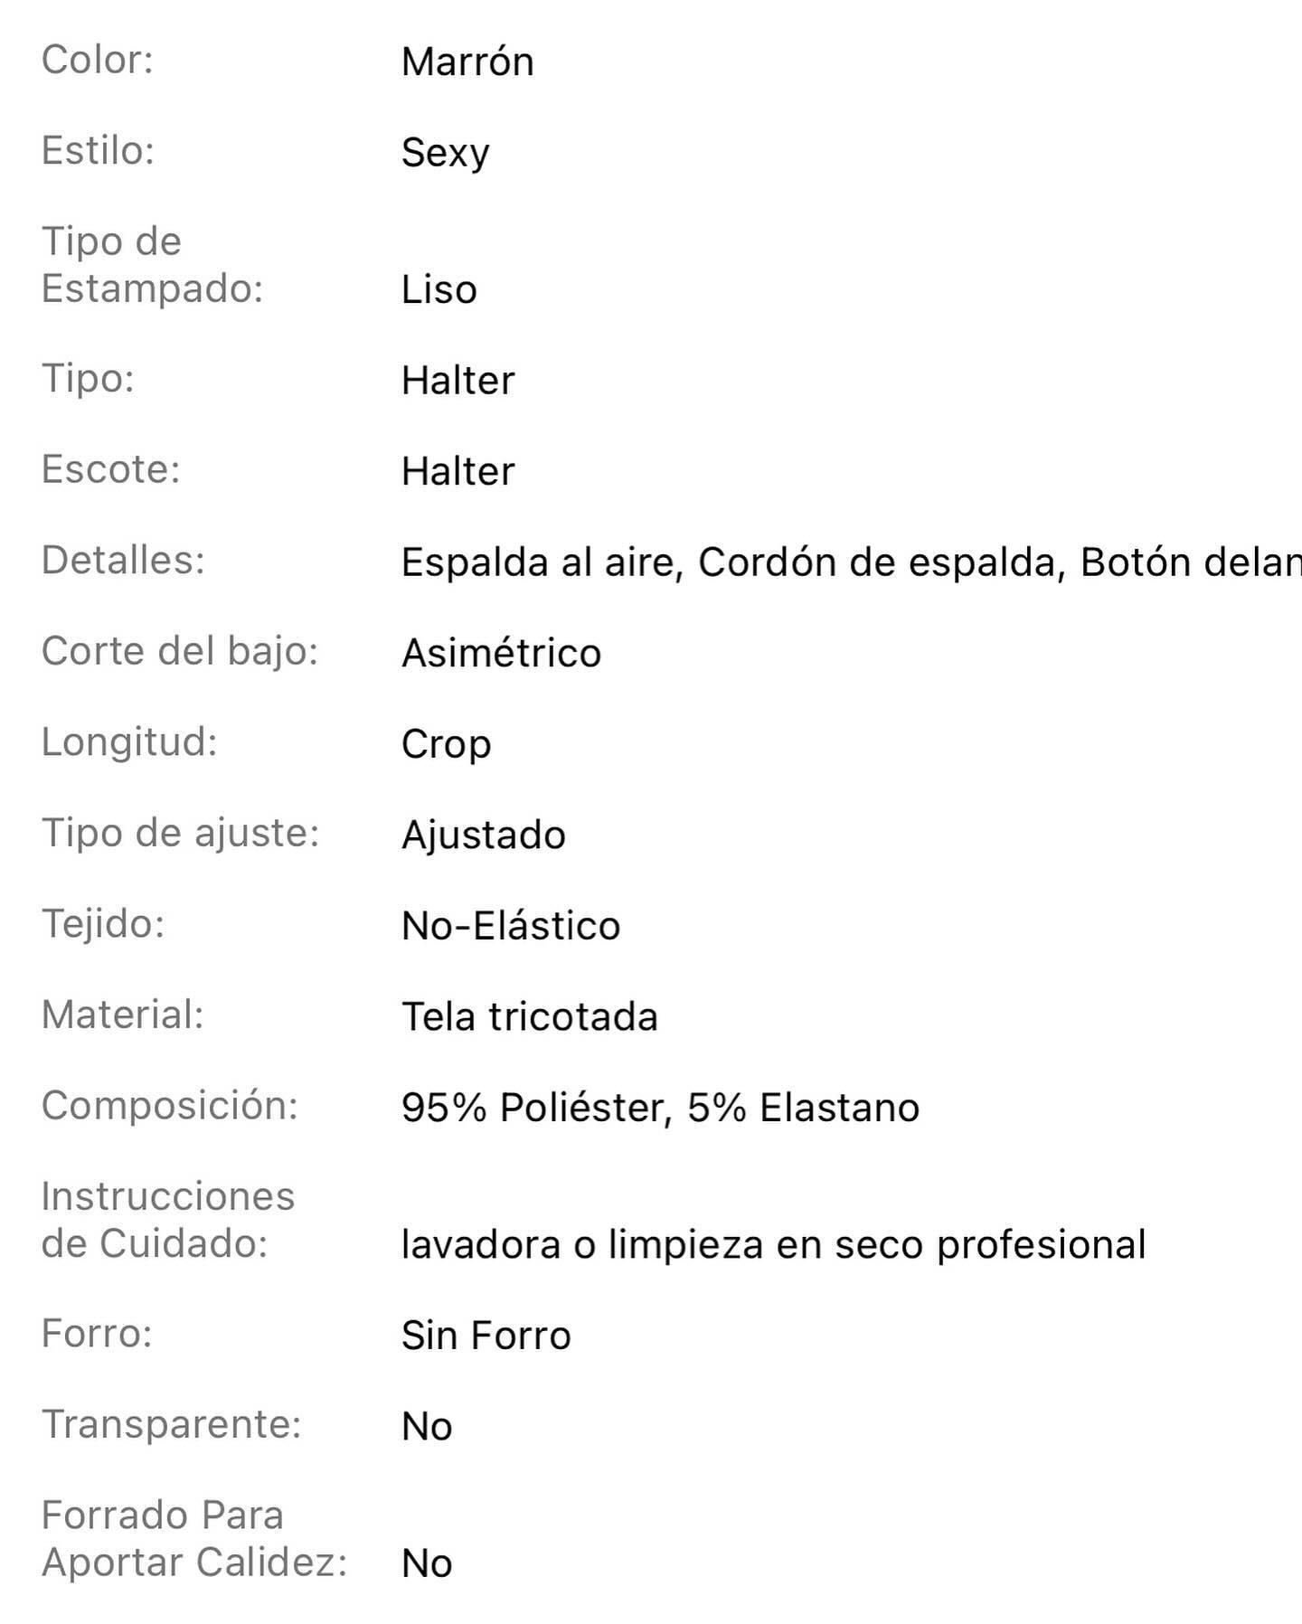Click the 'No' value beside Transparente

coord(427,1427)
